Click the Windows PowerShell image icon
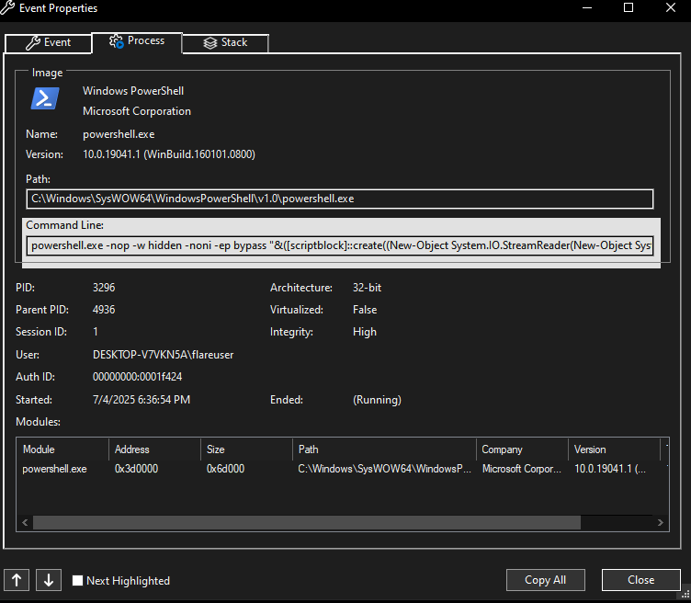 click(x=45, y=98)
